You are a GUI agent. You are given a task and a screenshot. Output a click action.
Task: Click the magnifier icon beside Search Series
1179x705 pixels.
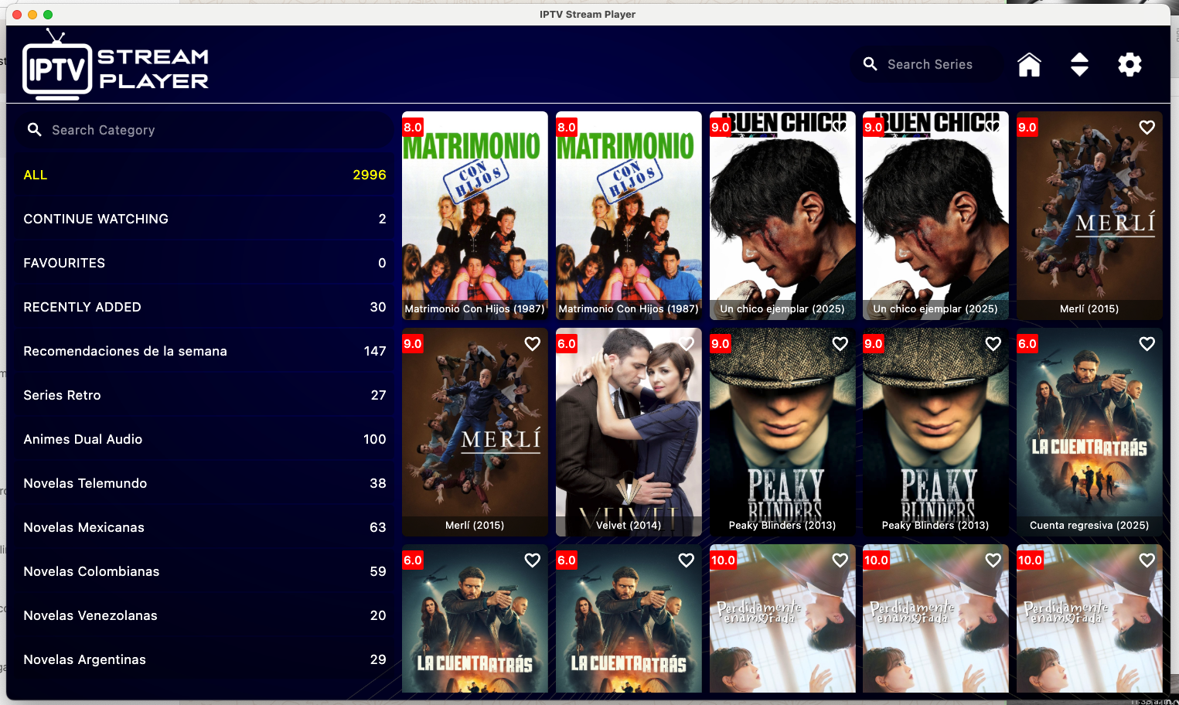tap(870, 64)
